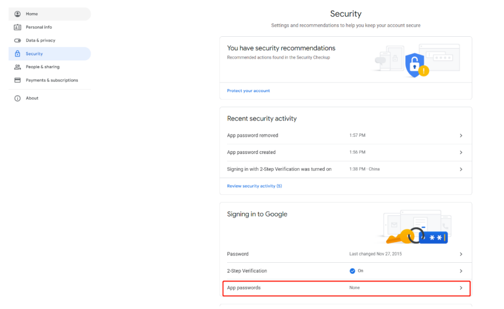Screen dimensions: 504x309
Task: Click the Personal info ID card icon
Action: (17, 27)
